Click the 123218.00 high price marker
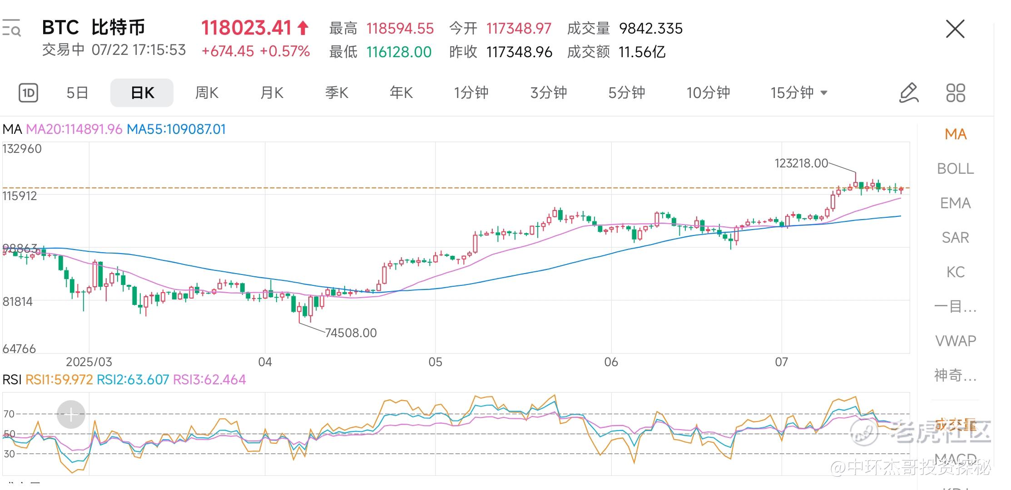 (x=801, y=163)
